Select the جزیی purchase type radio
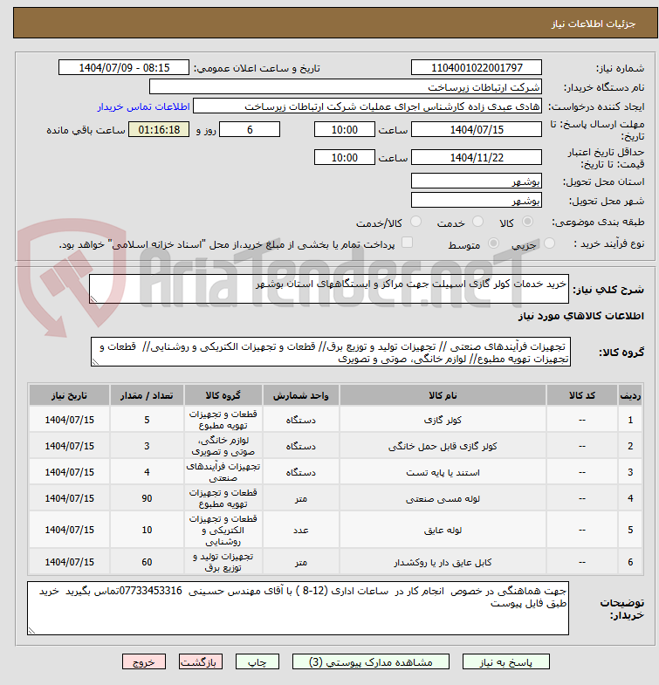Image resolution: width=659 pixels, height=685 pixels. pos(549,243)
